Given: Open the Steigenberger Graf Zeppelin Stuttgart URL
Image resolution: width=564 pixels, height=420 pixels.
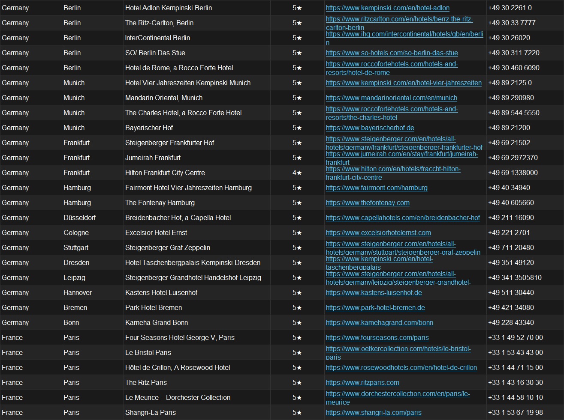Looking at the screenshot, I should point(403,248).
